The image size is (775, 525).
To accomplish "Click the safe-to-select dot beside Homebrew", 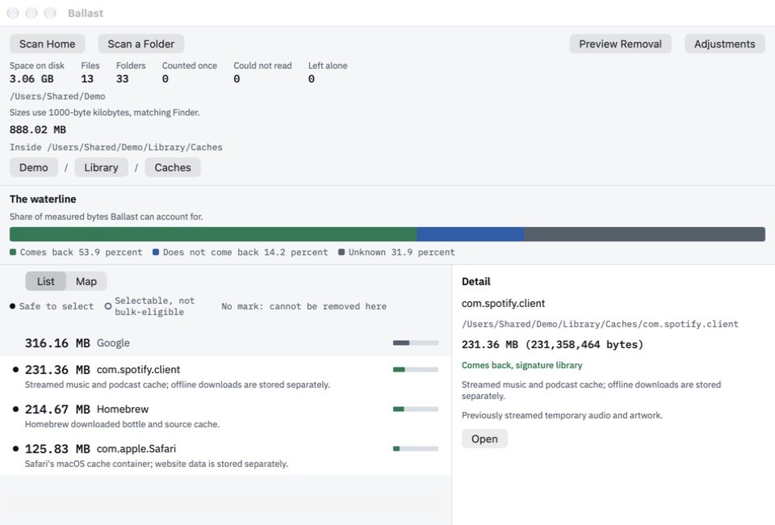I will [x=15, y=409].
